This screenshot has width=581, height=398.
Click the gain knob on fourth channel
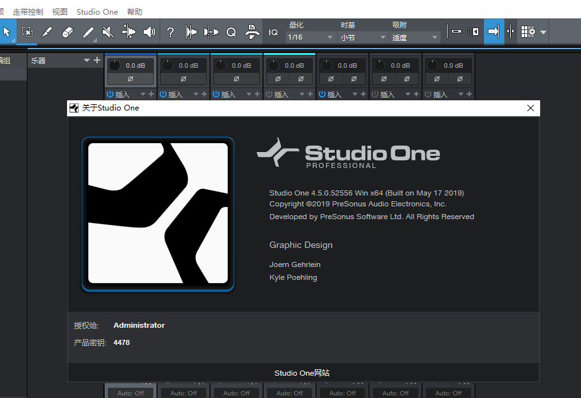[273, 65]
